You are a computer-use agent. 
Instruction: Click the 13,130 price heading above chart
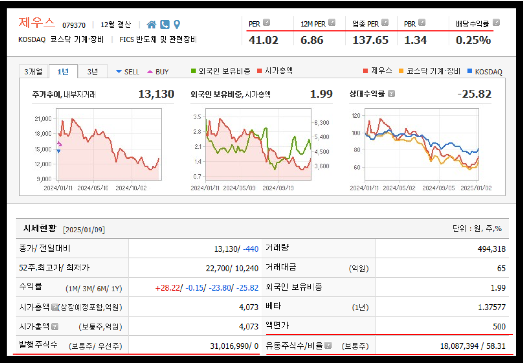click(156, 94)
